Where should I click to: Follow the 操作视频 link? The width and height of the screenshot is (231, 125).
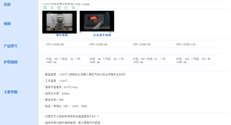[x=62, y=35]
